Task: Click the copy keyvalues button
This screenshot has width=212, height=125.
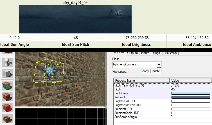Action: (146, 71)
